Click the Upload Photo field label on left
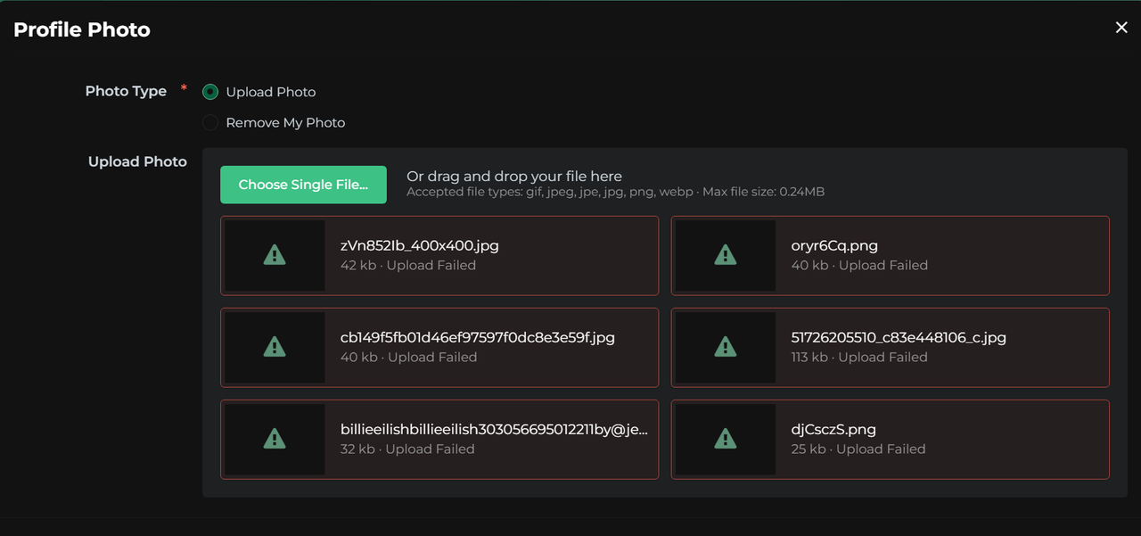Viewport: 1141px width, 536px height. [x=137, y=161]
